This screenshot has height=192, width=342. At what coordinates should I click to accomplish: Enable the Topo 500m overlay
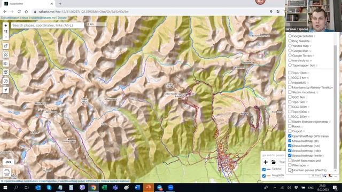click(290, 111)
